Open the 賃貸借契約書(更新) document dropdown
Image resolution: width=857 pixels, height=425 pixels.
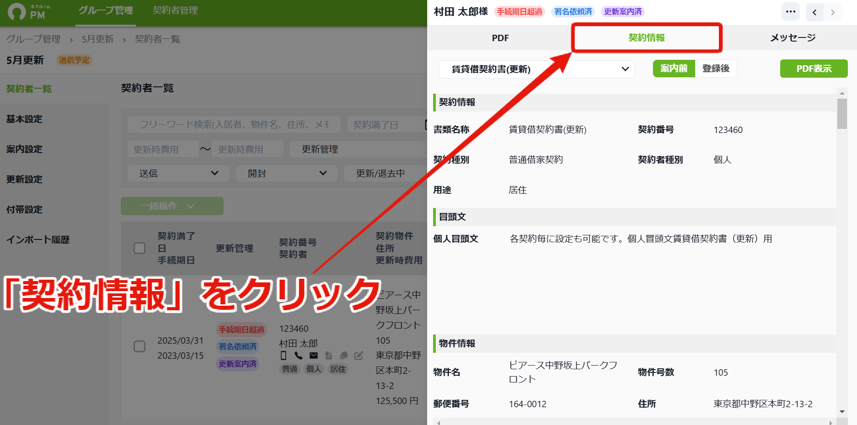pos(537,69)
